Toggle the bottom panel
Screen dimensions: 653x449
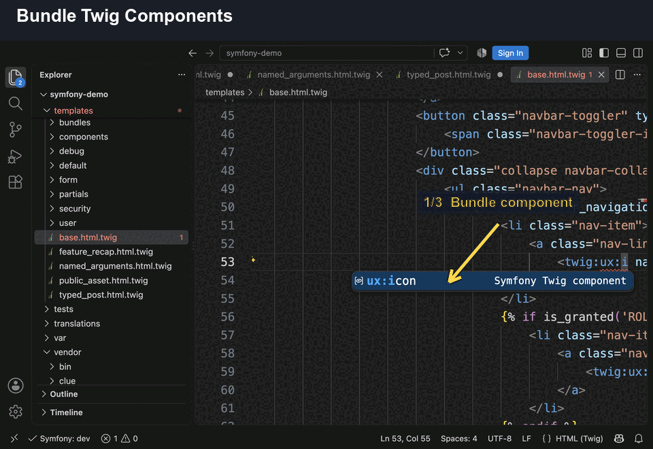(621, 53)
